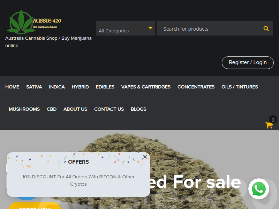This screenshot has height=209, width=279.
Task: Expand the All Categories dropdown
Action: [126, 29]
